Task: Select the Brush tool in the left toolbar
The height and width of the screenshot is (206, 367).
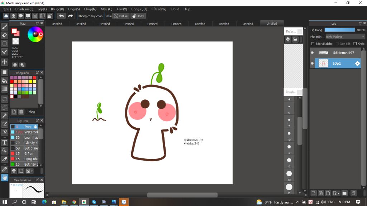Action: (x=4, y=27)
